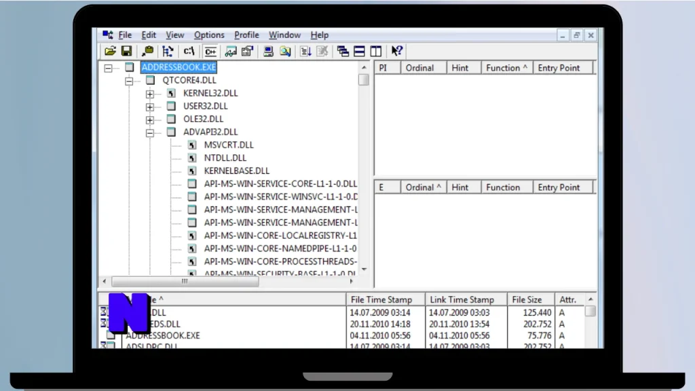Tile windows vertically icon
Viewport: 695px width, 391px height.
(376, 51)
